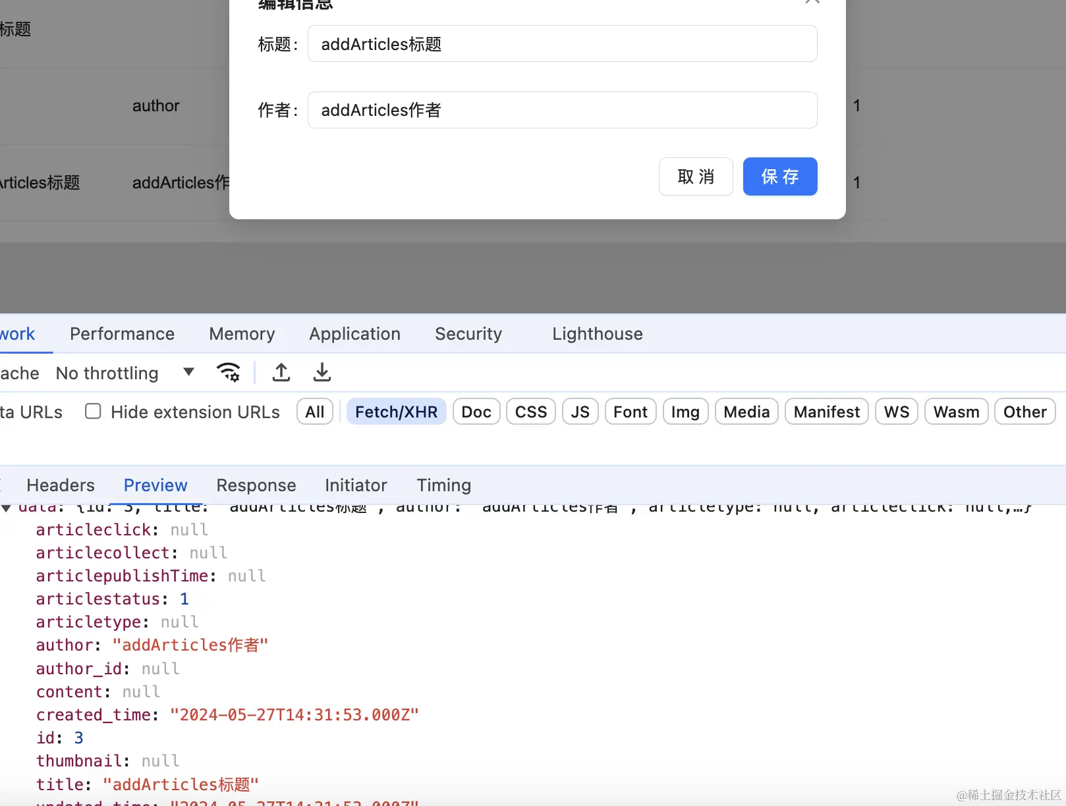This screenshot has height=806, width=1066.
Task: Select the Preview tab
Action: [155, 485]
